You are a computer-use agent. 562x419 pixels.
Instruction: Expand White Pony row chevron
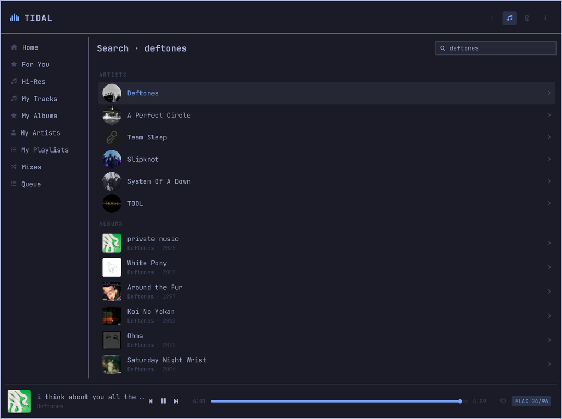549,268
